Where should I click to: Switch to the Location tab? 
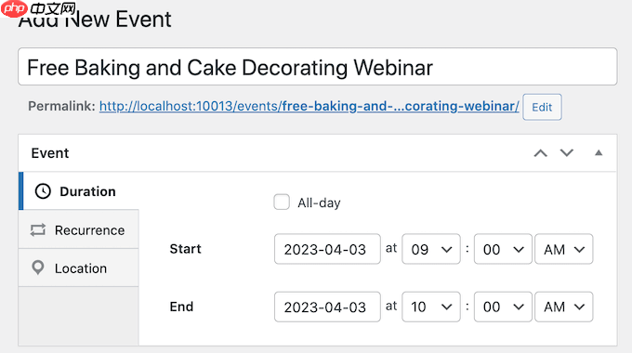[79, 268]
